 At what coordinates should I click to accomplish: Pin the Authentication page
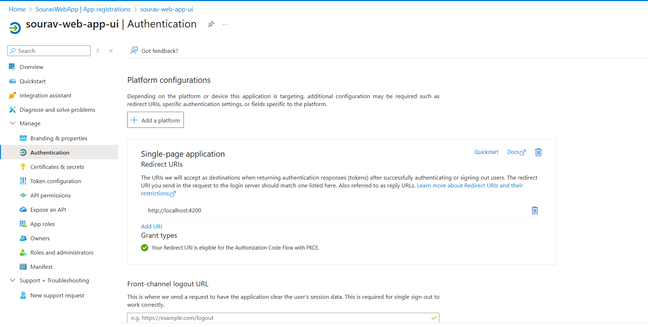click(x=211, y=24)
